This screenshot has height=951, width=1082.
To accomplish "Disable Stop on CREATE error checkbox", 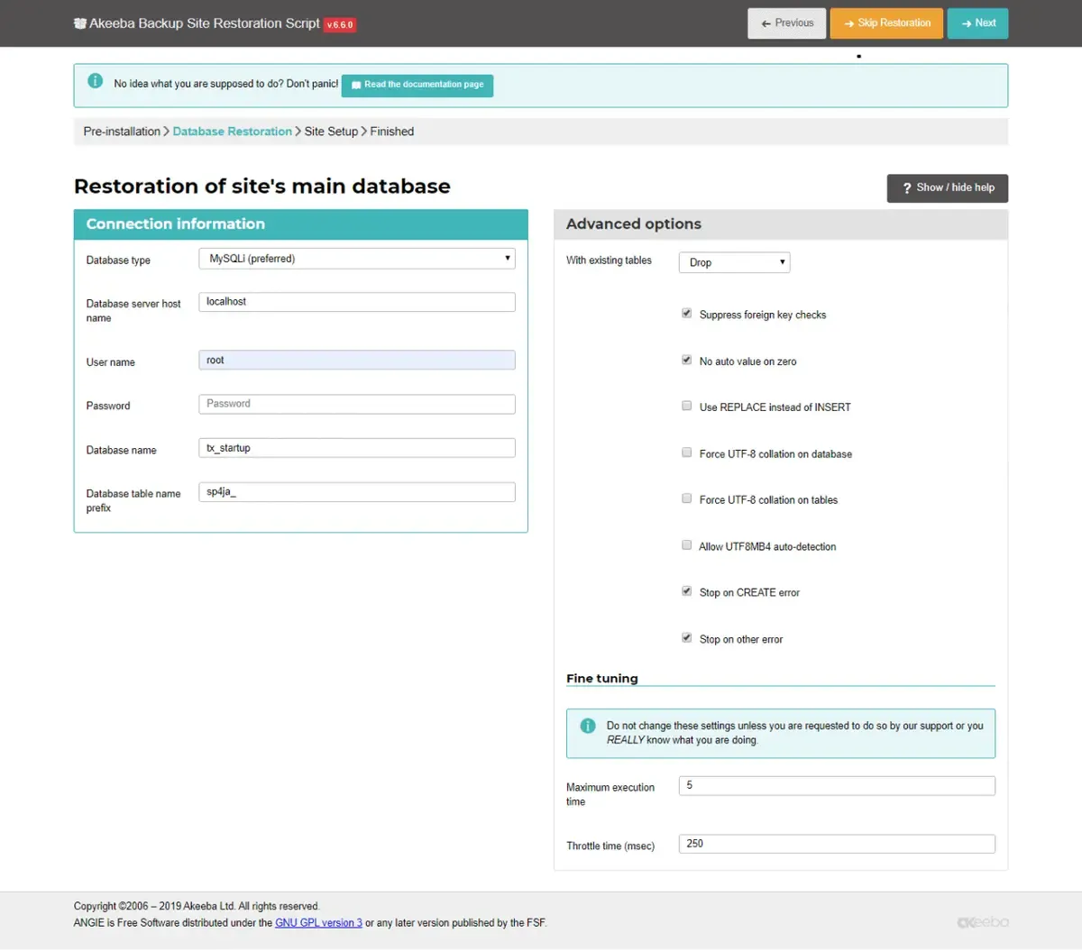I will [687, 591].
